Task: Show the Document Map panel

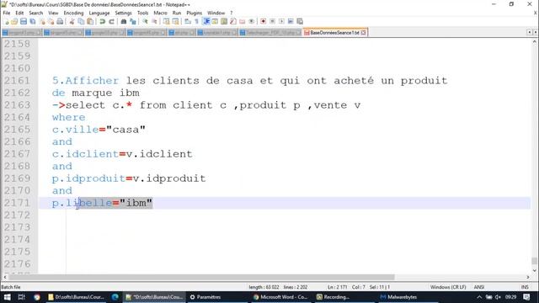Action: click(224, 21)
